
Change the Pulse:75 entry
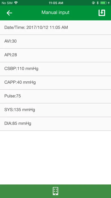[55, 96]
